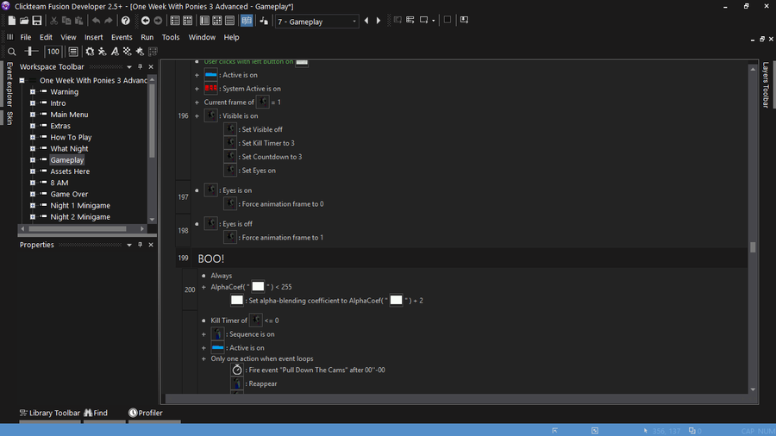Click the zoom value field showing 100

pyautogui.click(x=53, y=52)
